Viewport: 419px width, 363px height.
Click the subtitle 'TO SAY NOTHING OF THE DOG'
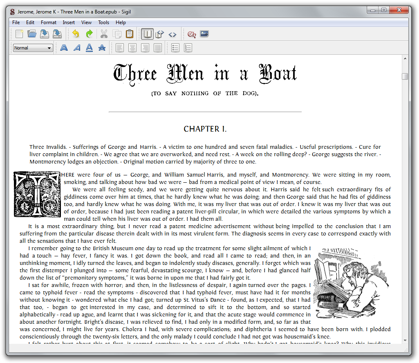[205, 93]
